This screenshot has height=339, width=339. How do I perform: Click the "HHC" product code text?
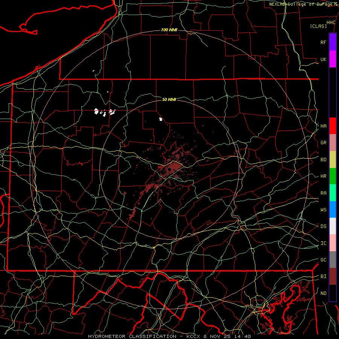point(331,23)
